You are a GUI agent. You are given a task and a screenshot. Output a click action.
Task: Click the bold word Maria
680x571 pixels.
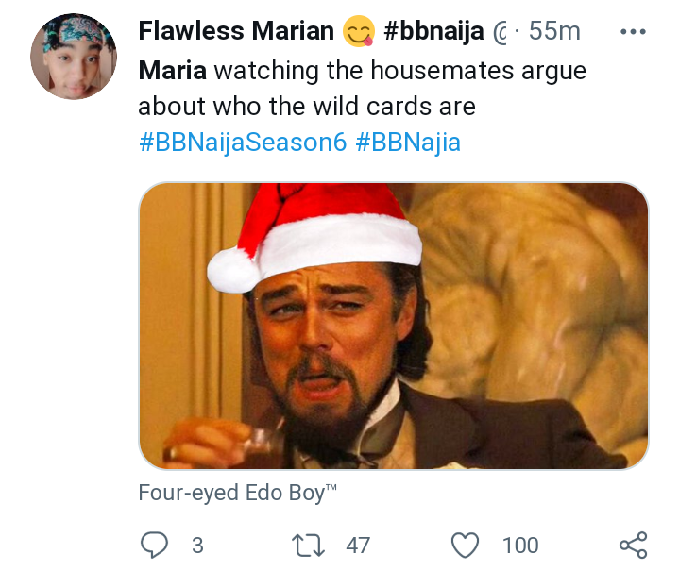pos(173,70)
